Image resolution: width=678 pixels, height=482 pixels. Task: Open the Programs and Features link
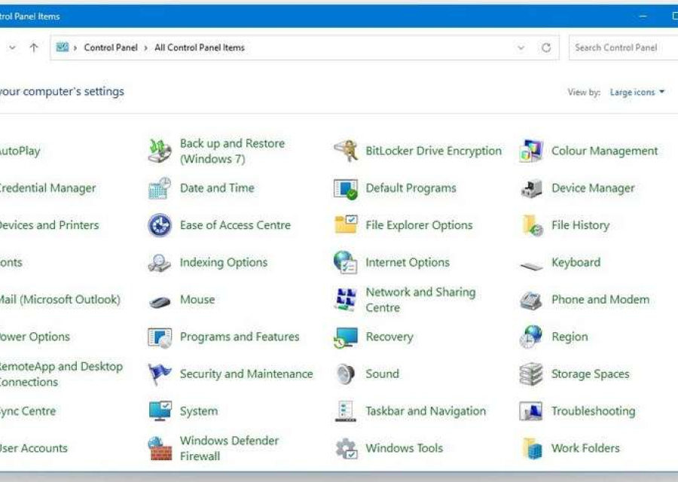click(x=239, y=337)
